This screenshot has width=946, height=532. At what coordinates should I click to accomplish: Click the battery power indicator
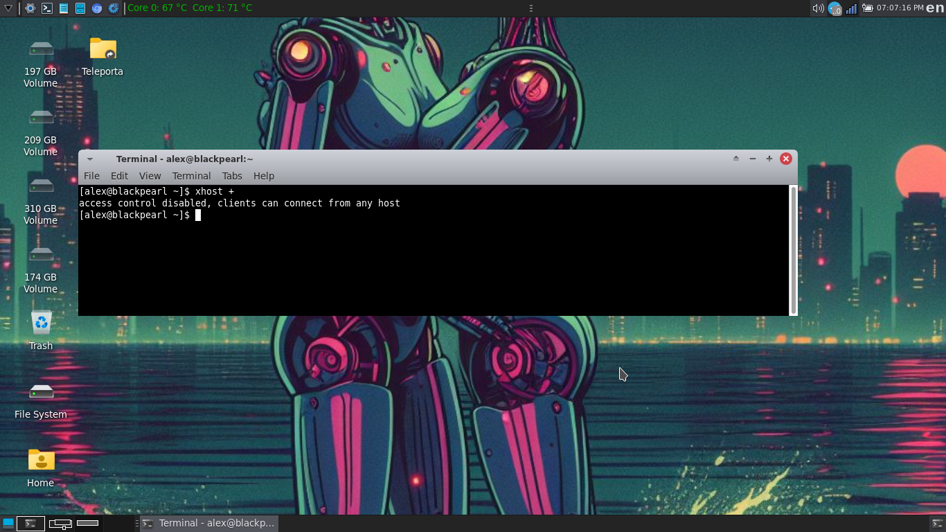pos(867,8)
